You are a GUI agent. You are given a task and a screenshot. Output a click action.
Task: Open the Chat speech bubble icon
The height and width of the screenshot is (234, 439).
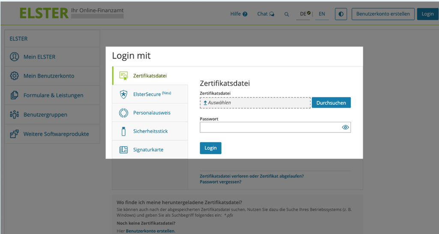(272, 14)
